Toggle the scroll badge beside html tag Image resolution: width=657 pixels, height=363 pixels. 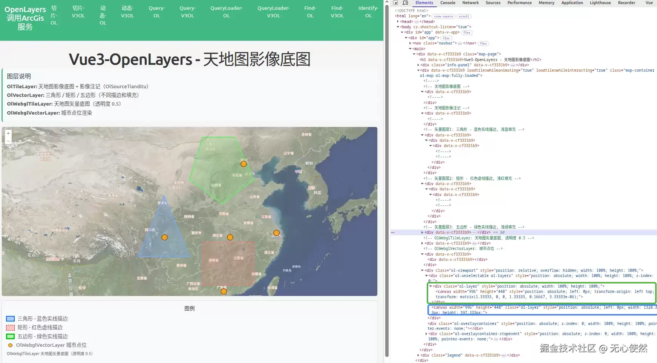[x=464, y=16]
